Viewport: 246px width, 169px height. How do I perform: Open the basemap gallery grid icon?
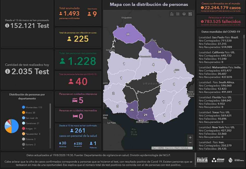[190, 14]
